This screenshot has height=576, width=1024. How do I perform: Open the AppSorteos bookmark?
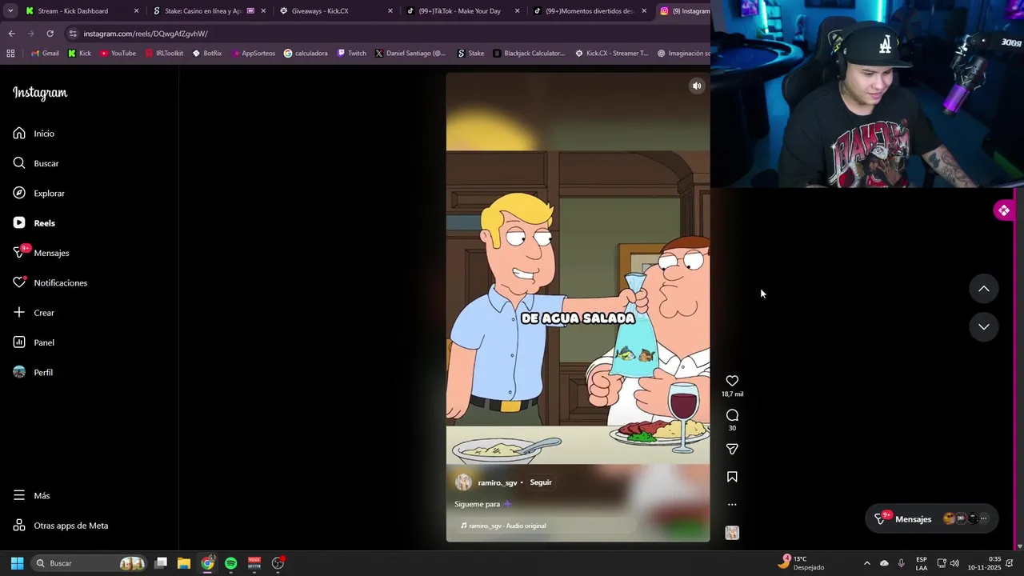pyautogui.click(x=253, y=54)
